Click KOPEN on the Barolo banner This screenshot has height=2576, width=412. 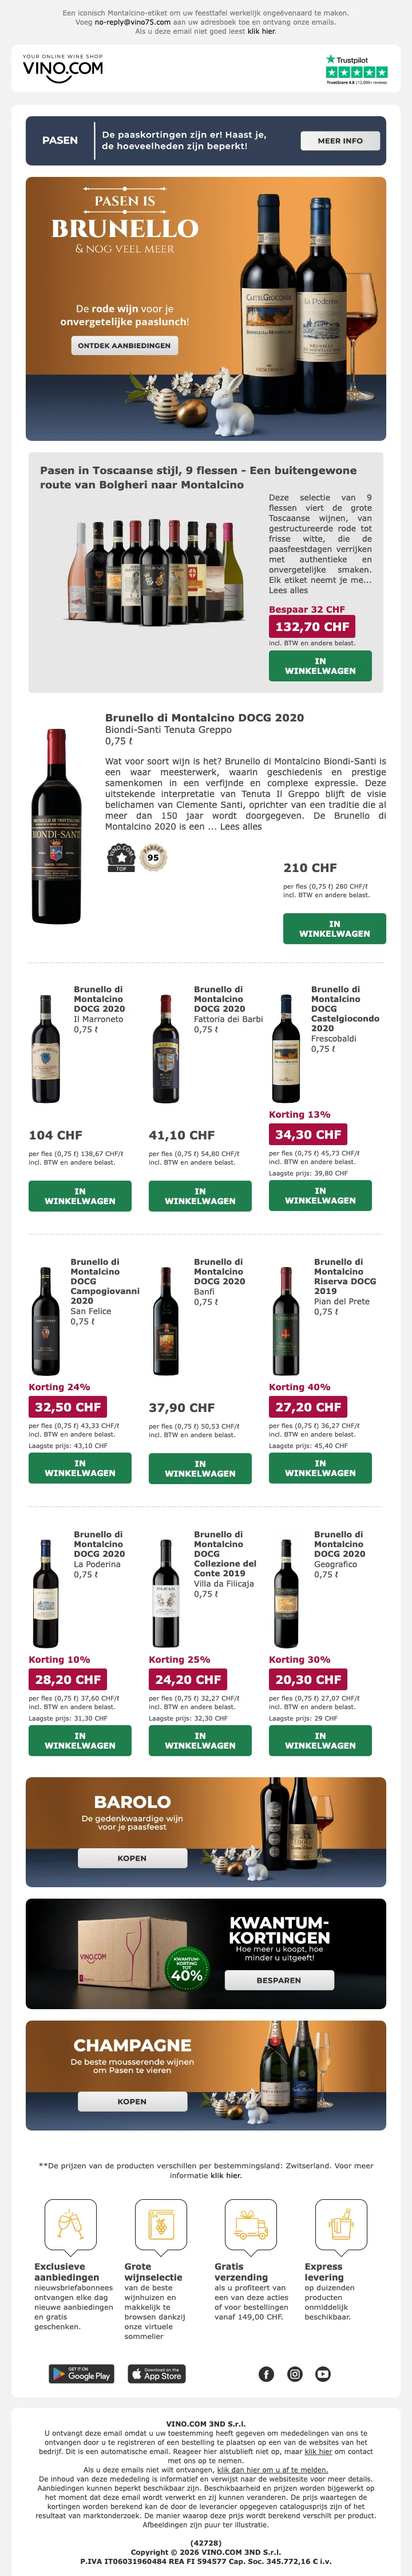tap(132, 1858)
